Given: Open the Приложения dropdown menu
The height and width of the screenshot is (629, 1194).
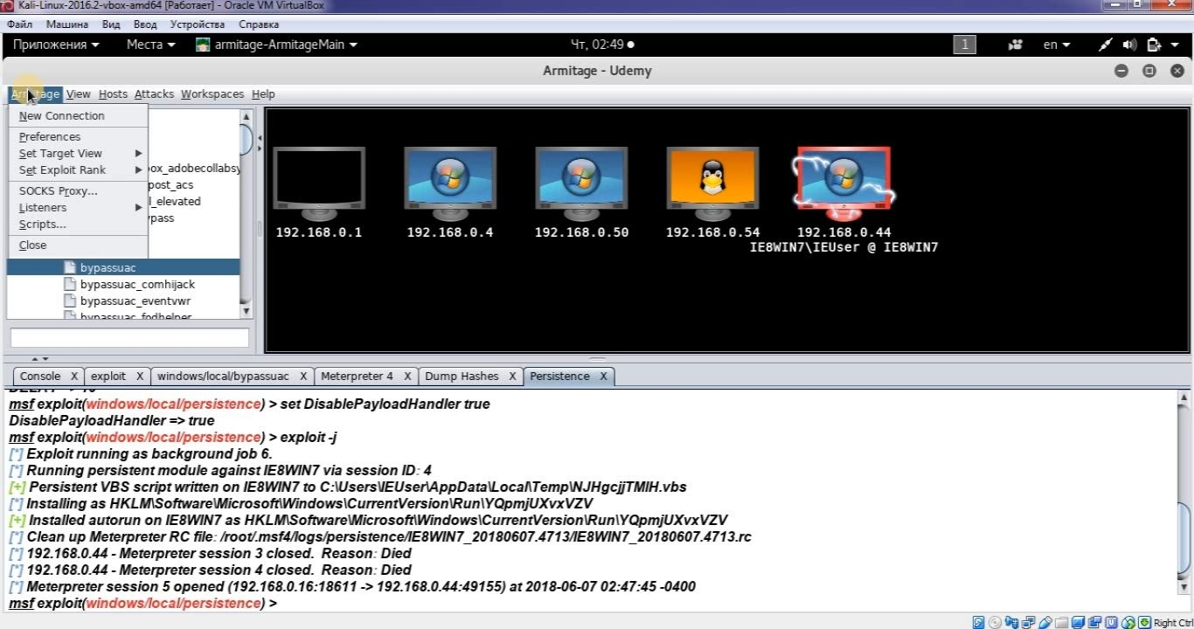Looking at the screenshot, I should point(56,45).
